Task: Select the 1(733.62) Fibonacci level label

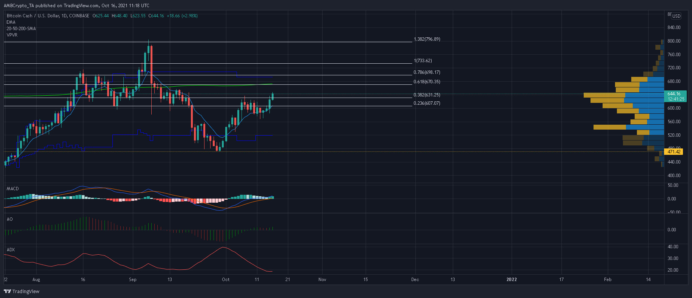Action: 423,61
